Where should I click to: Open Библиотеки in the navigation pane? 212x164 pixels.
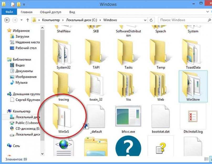click(x=22, y=60)
